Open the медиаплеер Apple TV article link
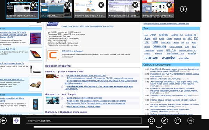The height and width of the screenshot is (130, 209). click(x=12, y=63)
